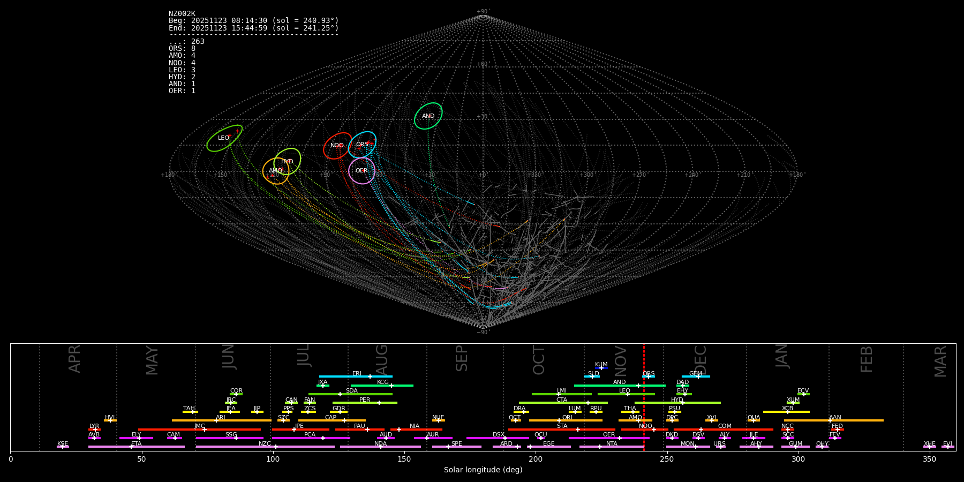Select the AMO radiant ellipse on sky map

tap(276, 171)
